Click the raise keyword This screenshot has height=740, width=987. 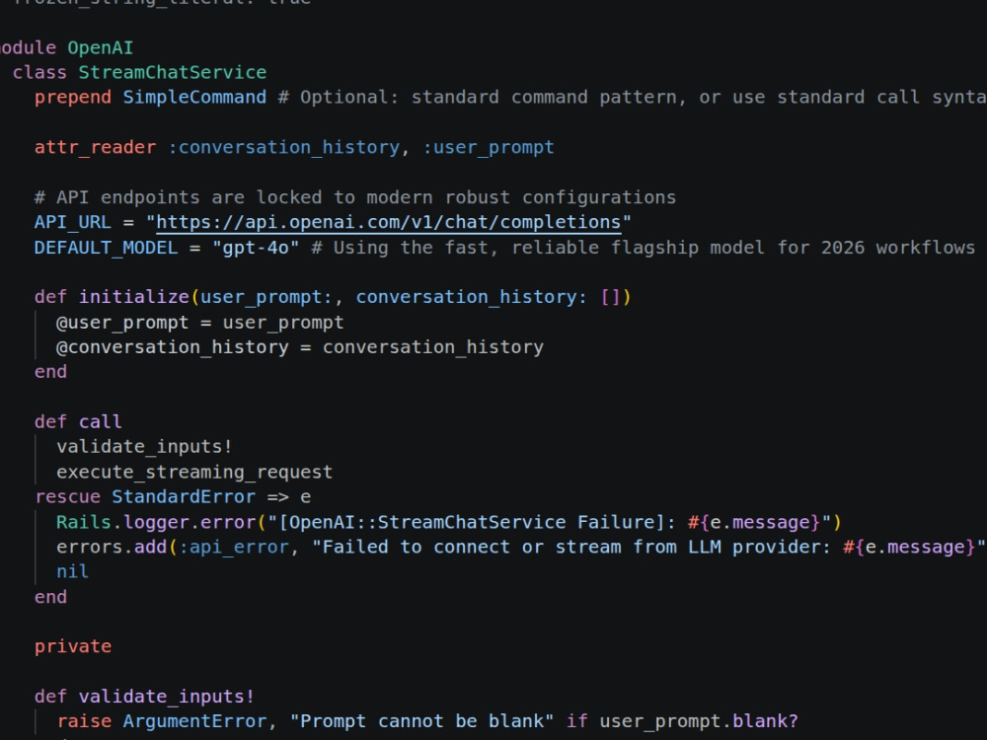click(x=84, y=721)
